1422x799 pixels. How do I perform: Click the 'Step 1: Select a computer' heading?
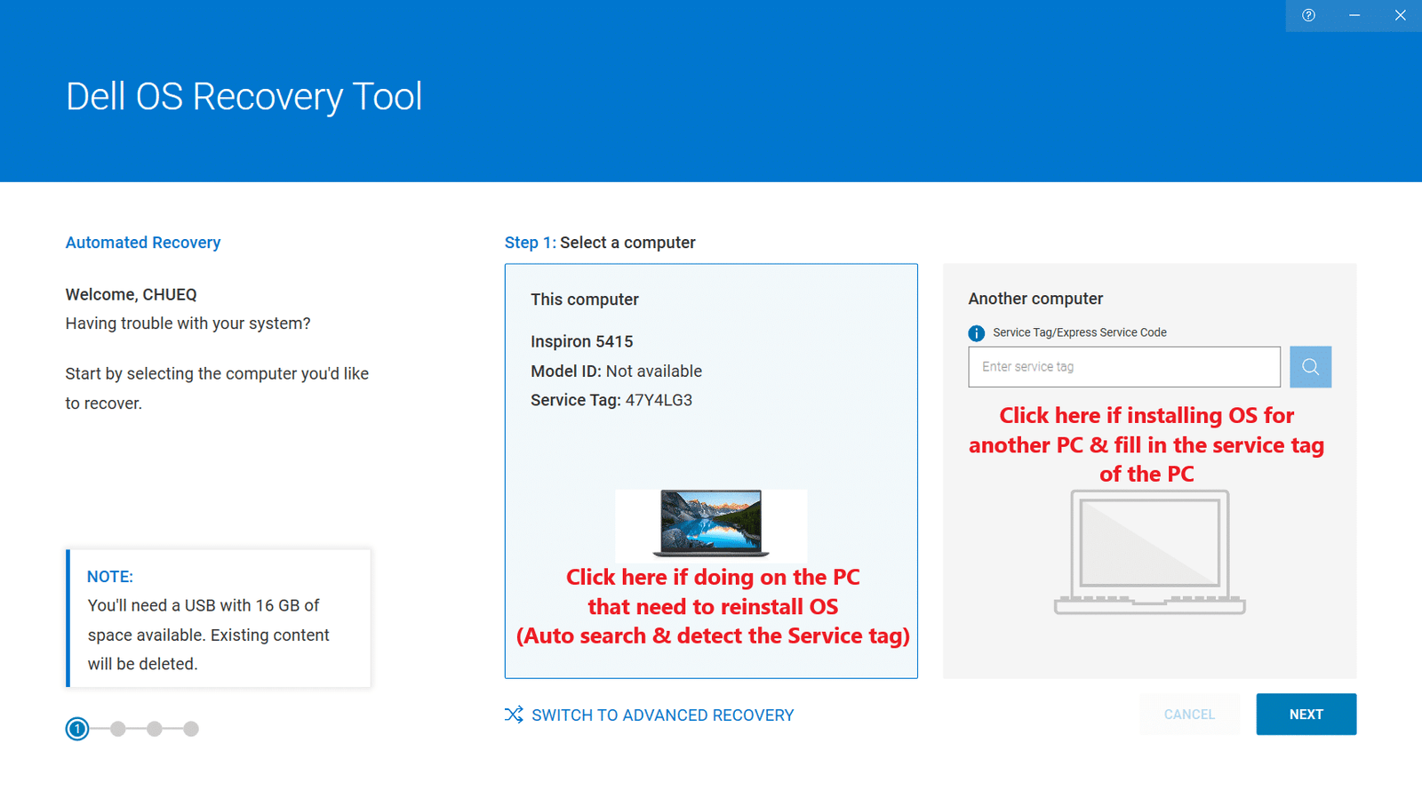(x=600, y=243)
